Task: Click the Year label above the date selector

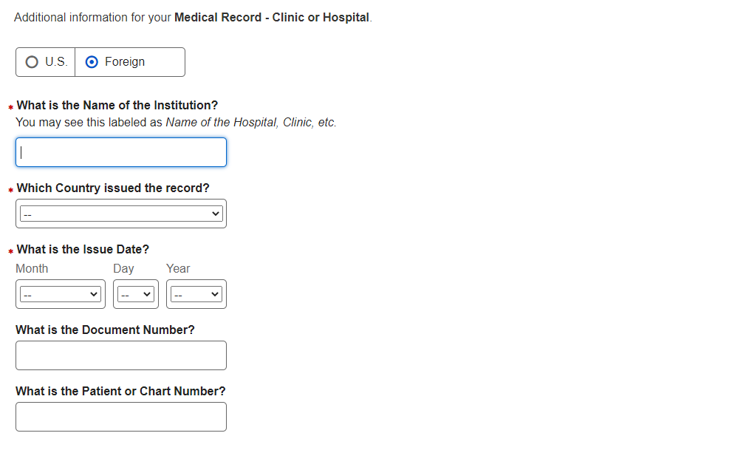Action: click(x=178, y=269)
